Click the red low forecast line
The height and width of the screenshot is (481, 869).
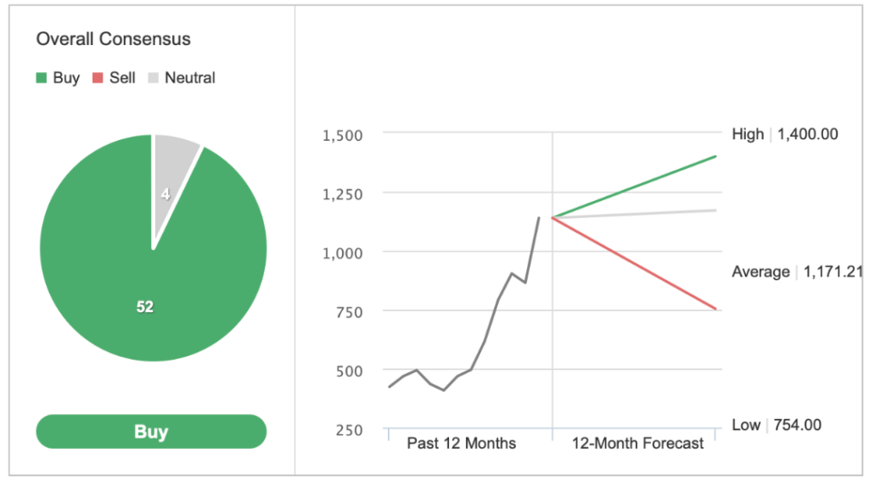(635, 263)
